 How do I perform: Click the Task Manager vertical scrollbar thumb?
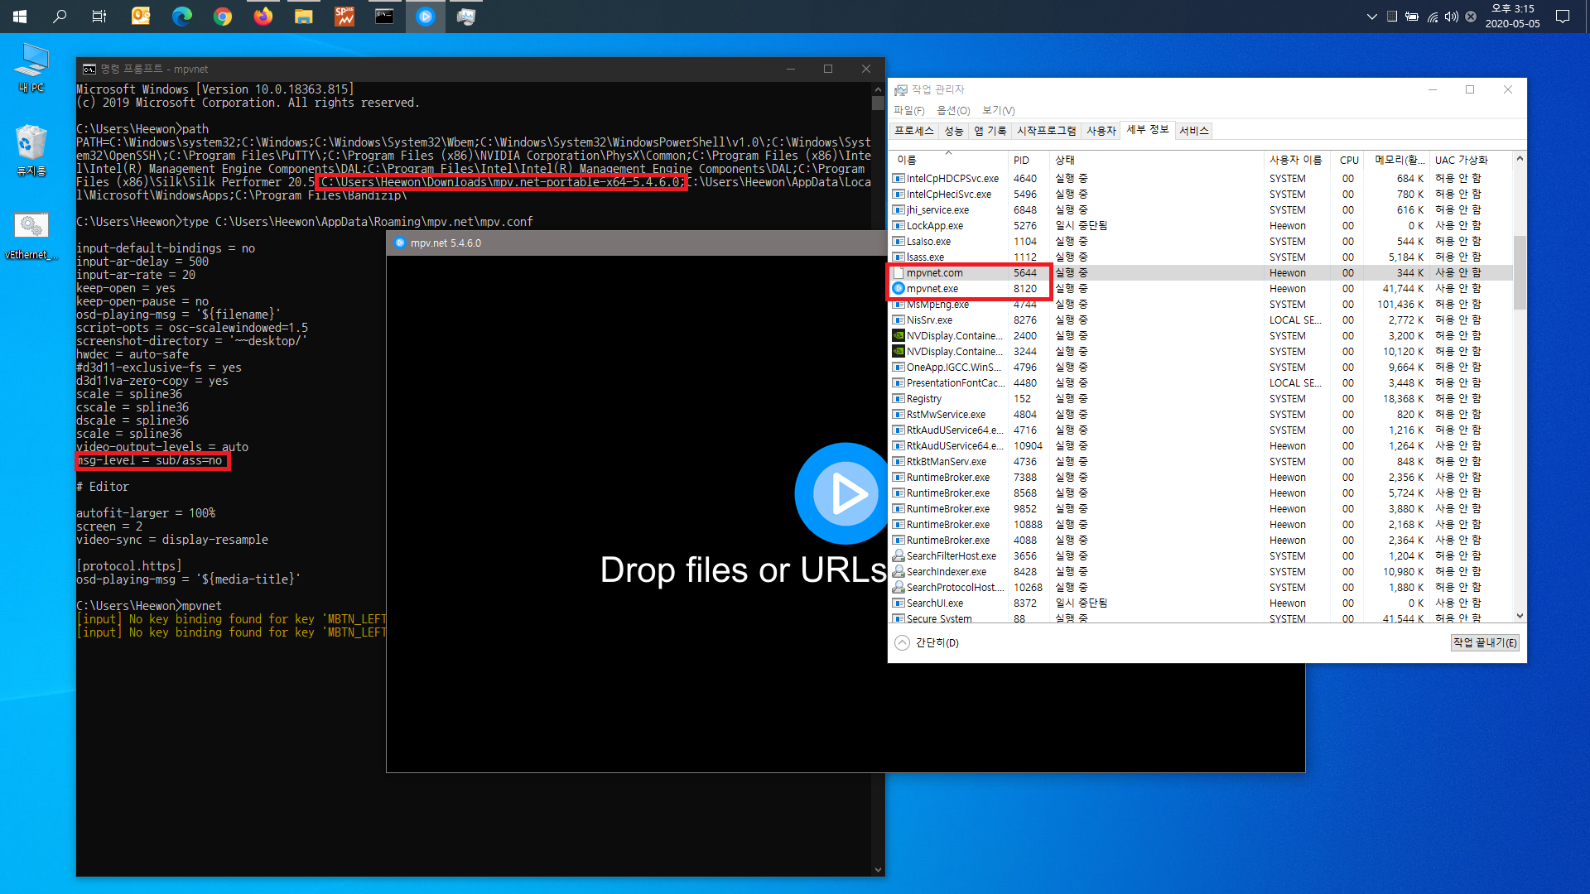(1520, 273)
